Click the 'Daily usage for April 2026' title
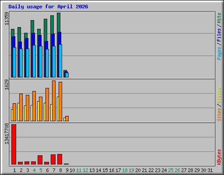 pyautogui.click(x=48, y=7)
